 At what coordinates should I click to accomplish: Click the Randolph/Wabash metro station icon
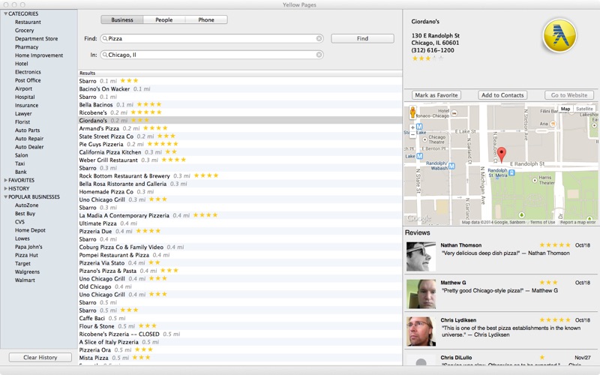tap(452, 166)
